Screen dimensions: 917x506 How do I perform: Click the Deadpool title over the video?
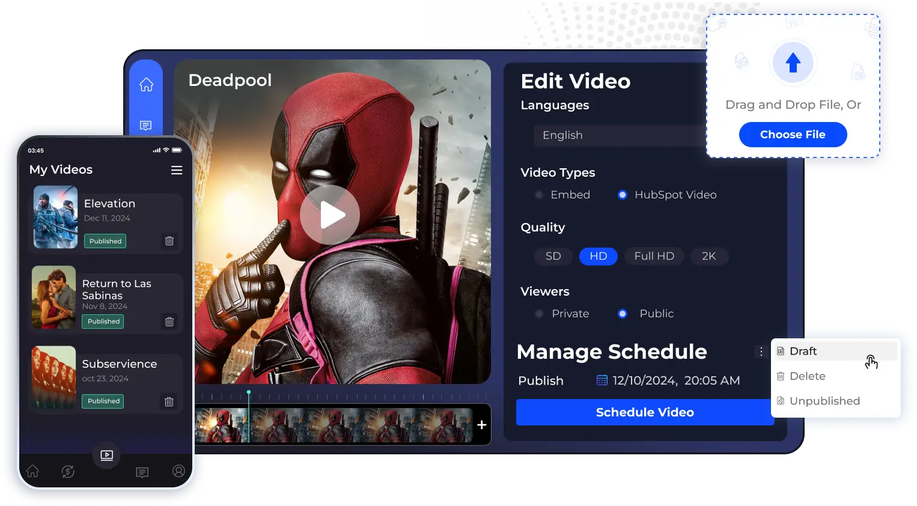[230, 80]
